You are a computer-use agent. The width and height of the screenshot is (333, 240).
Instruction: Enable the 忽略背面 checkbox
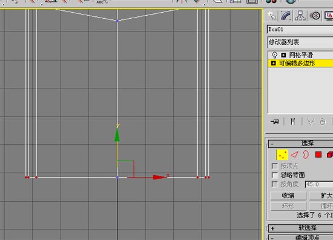pyautogui.click(x=275, y=175)
